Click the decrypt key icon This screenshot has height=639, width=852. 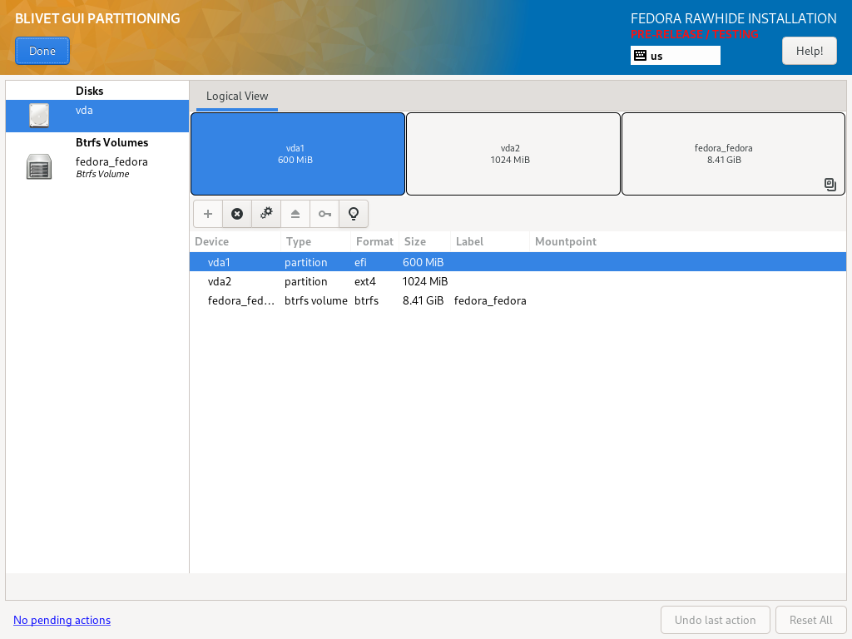click(x=324, y=214)
